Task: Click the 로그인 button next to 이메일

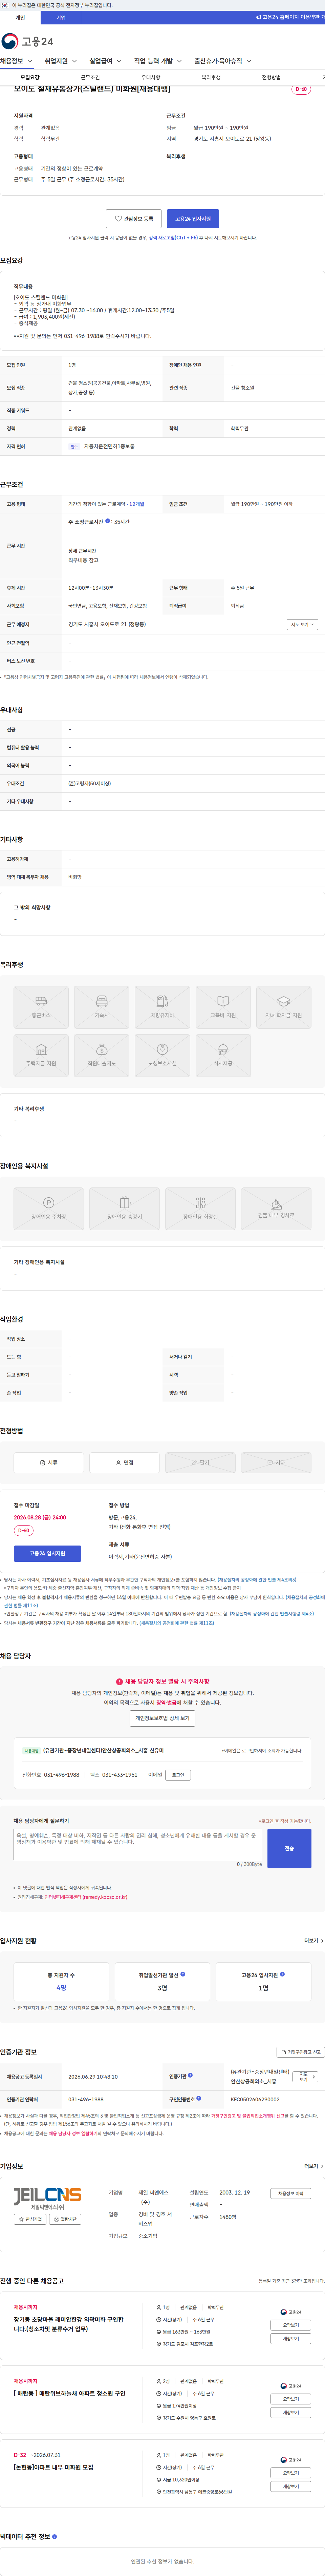Action: pyautogui.click(x=178, y=1775)
